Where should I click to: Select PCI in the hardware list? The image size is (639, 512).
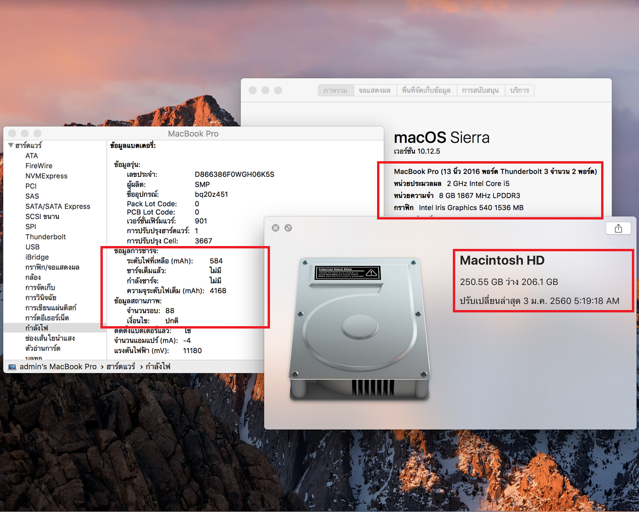click(31, 186)
